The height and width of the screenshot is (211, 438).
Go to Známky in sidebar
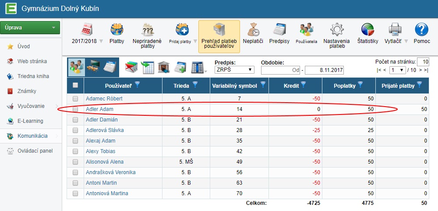coord(27,91)
